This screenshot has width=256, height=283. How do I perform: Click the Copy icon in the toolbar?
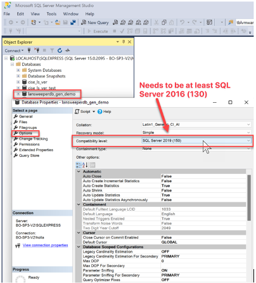(164, 22)
